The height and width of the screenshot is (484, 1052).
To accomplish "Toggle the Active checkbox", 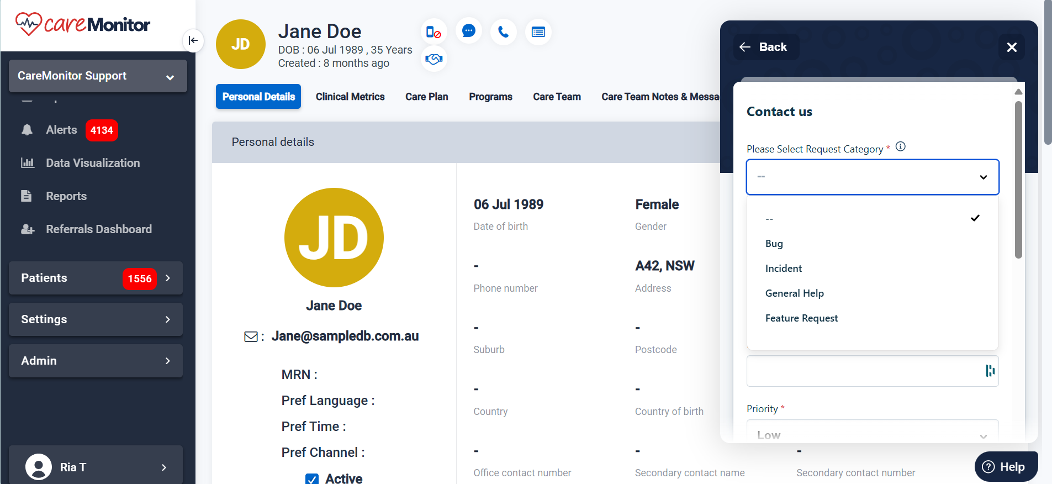I will pos(312,479).
